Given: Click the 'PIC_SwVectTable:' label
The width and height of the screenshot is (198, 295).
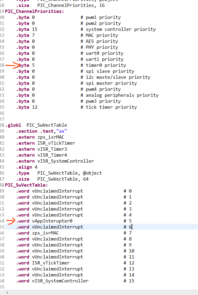Looking at the screenshot, I should 27,185.
